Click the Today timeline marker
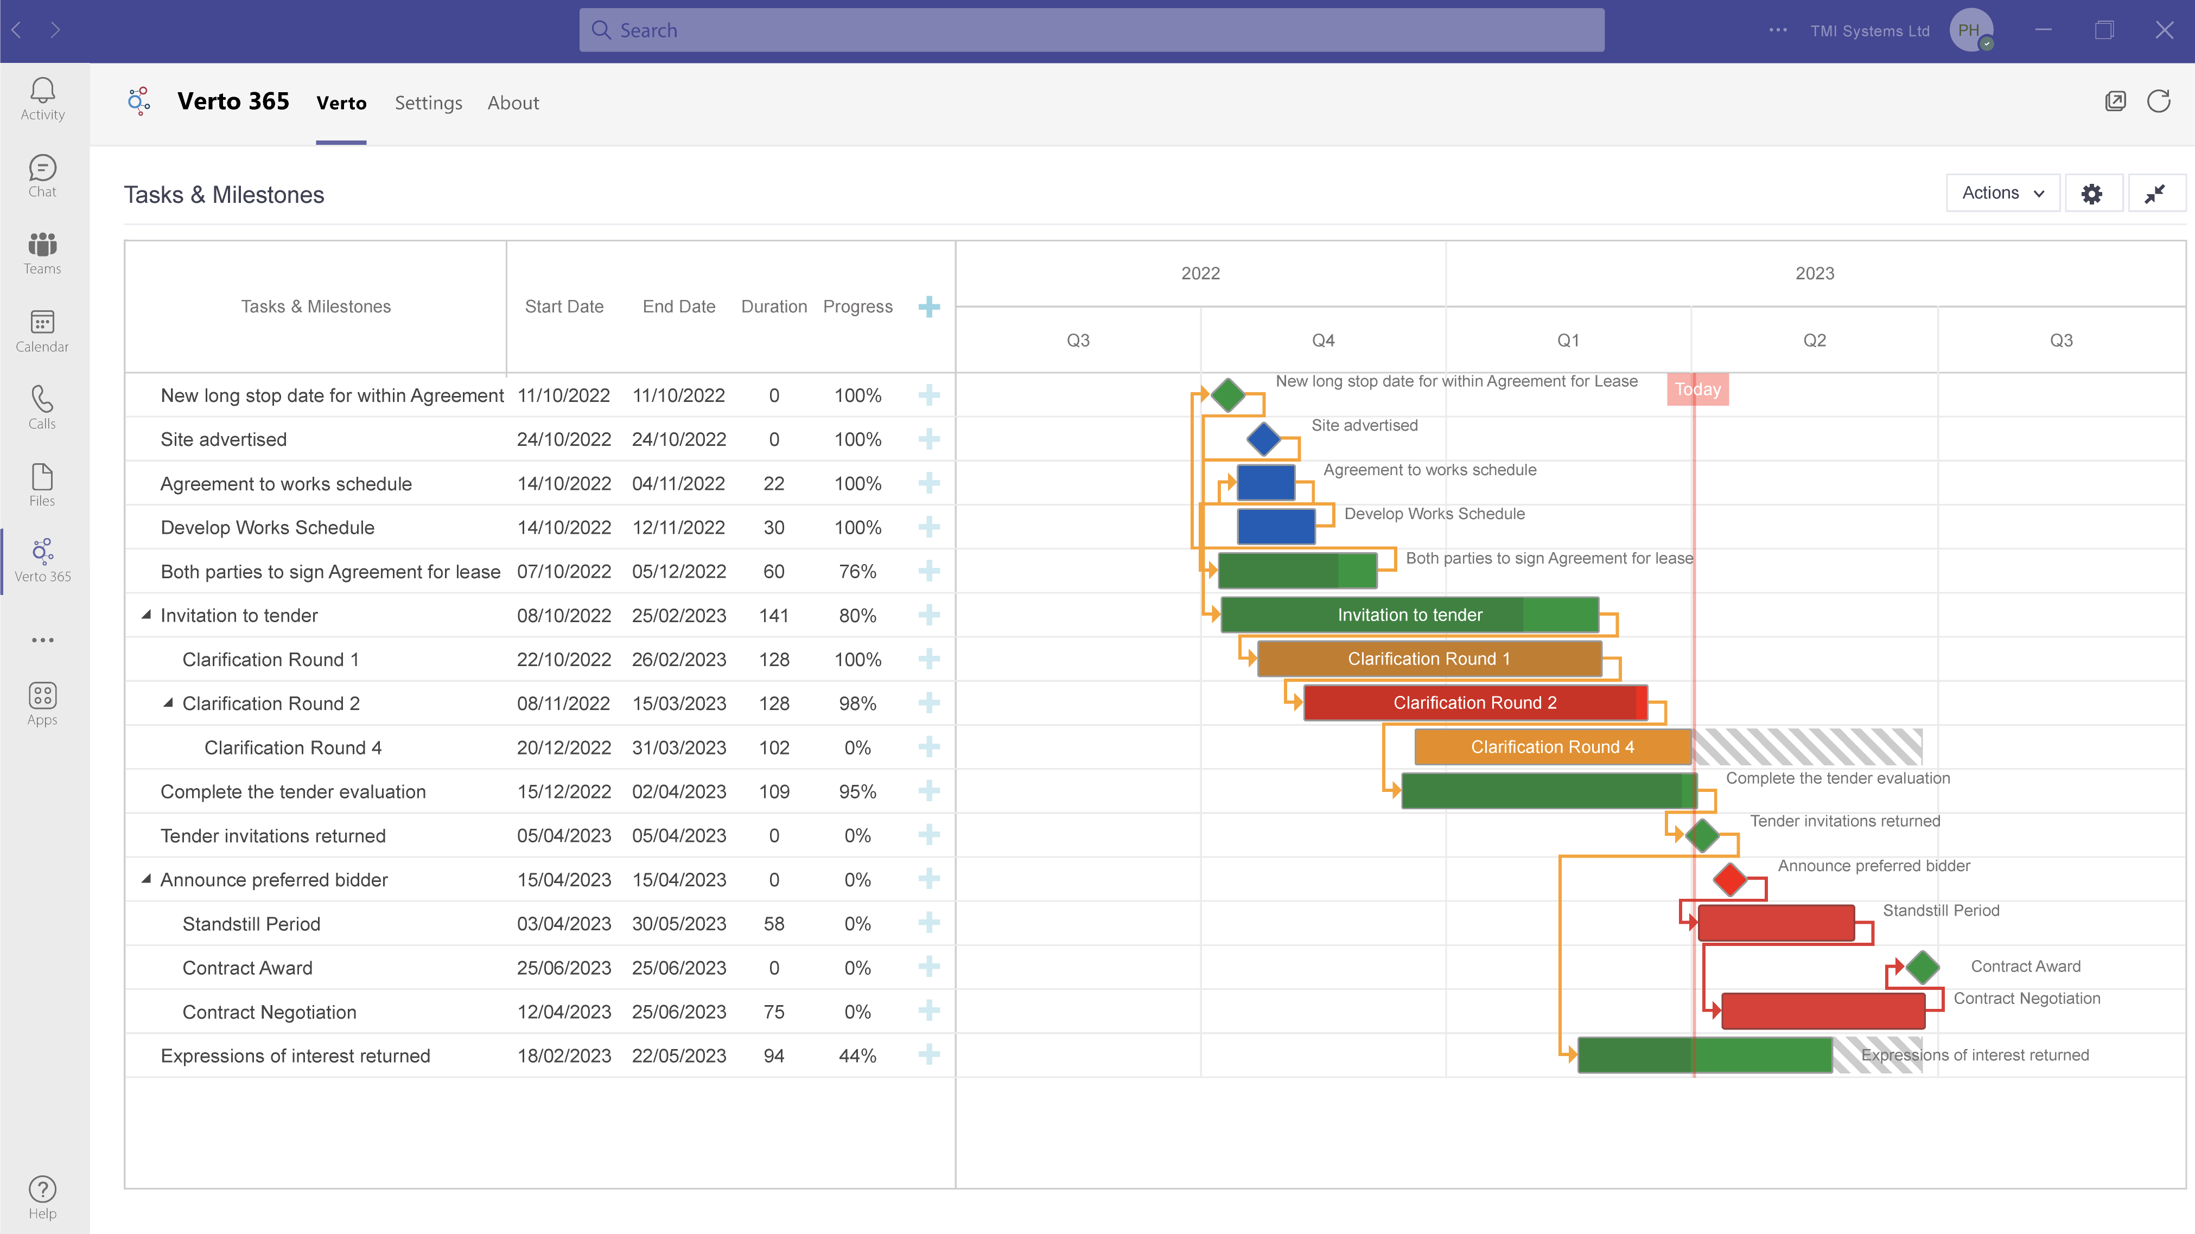This screenshot has width=2195, height=1234. coord(1697,389)
